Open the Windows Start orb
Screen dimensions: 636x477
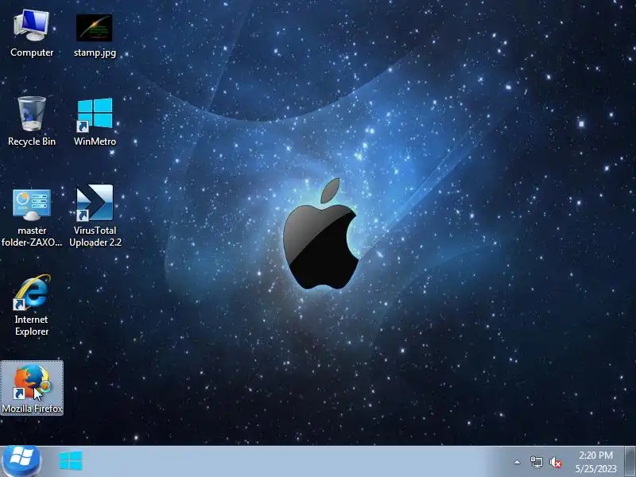pos(21,461)
